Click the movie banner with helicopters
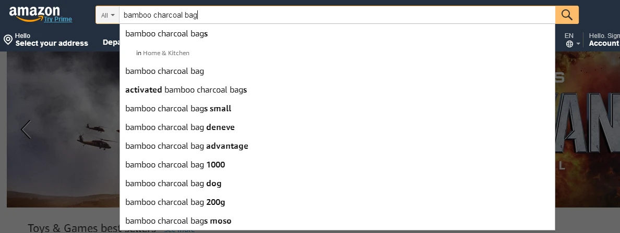Image resolution: width=620 pixels, height=233 pixels. click(63, 130)
